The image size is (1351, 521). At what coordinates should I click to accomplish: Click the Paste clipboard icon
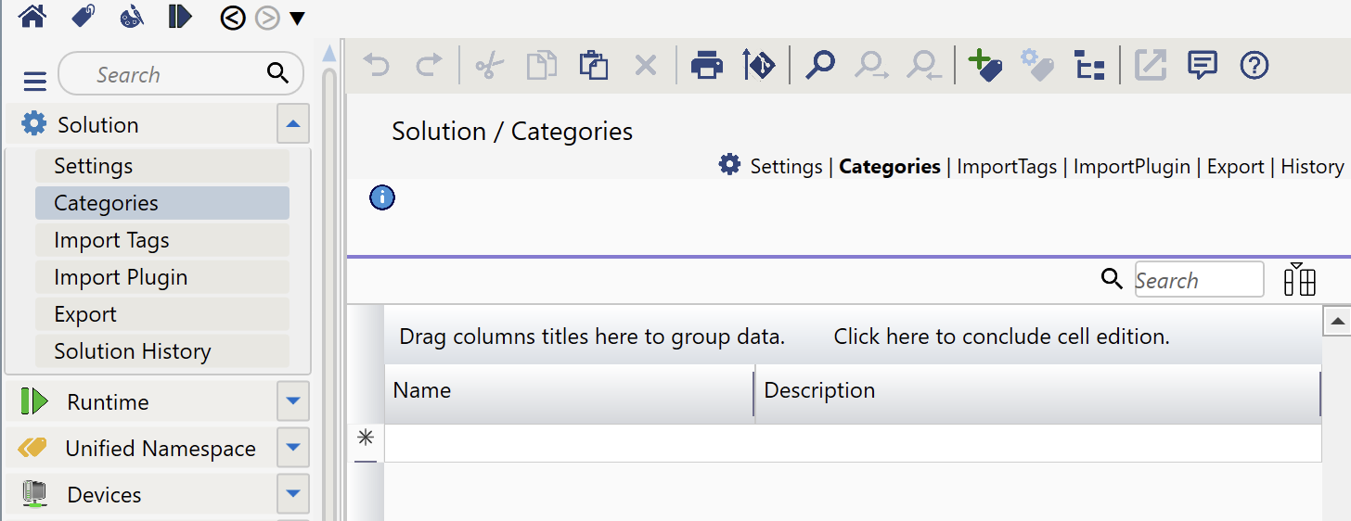593,65
